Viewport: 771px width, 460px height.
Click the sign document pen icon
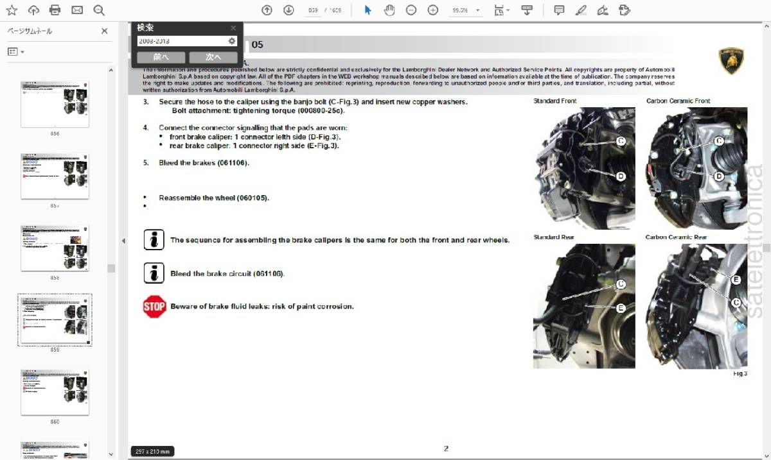[x=602, y=10]
